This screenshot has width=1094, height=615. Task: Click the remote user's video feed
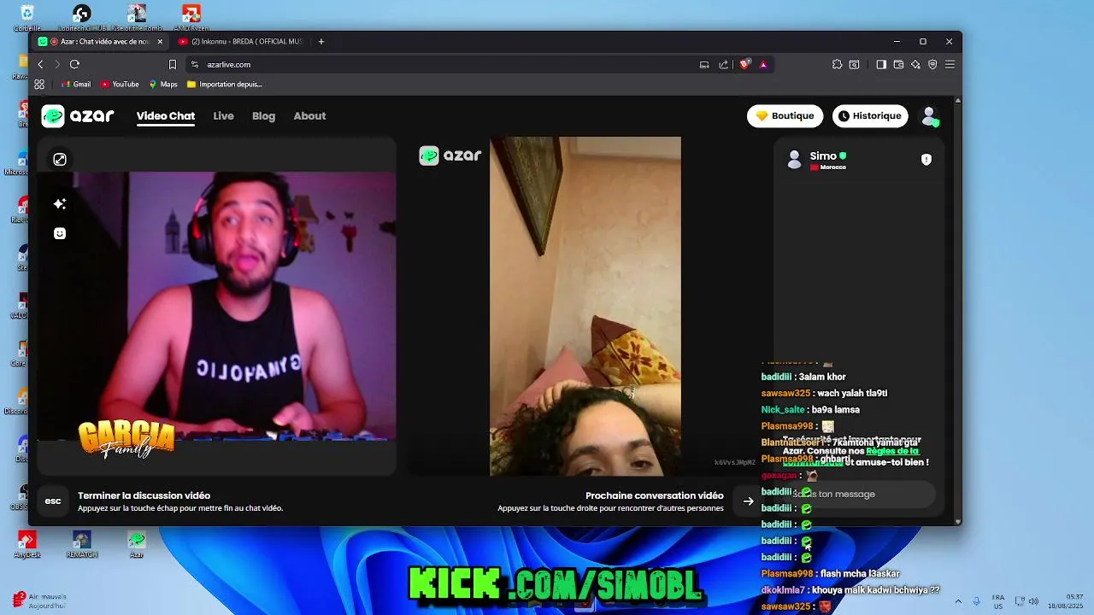point(585,306)
